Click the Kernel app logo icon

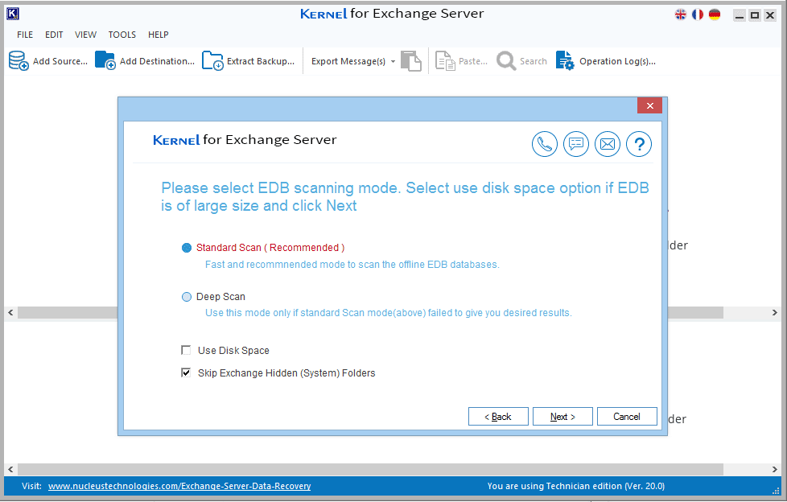(x=13, y=14)
